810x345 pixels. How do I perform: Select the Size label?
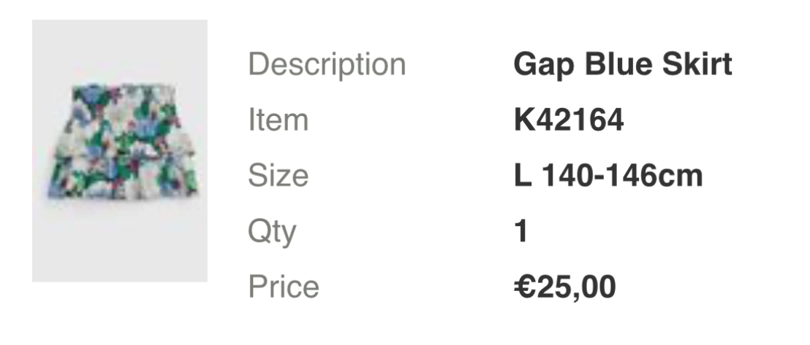click(278, 176)
